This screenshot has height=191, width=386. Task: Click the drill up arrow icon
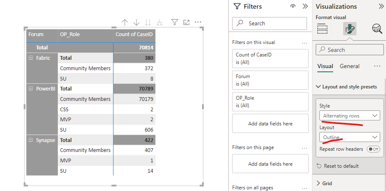125,22
